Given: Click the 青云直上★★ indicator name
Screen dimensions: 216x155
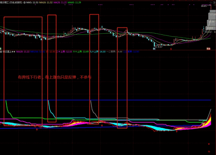Looking at the screenshot, I should tap(9, 52).
